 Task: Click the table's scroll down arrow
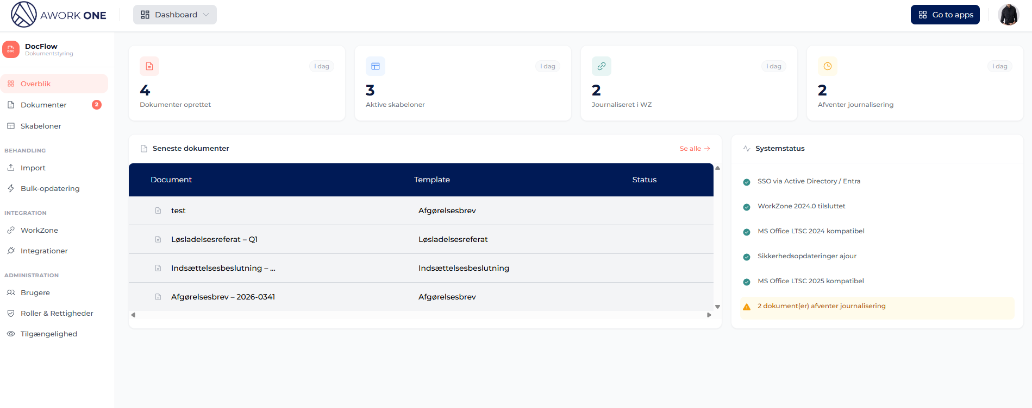717,307
